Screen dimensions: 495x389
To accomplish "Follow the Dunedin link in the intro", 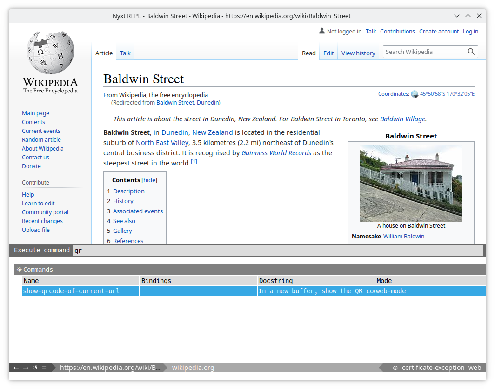I will (x=174, y=132).
